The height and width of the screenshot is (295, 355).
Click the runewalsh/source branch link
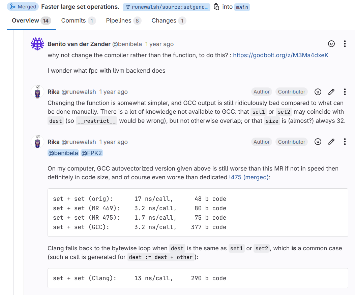pyautogui.click(x=167, y=7)
